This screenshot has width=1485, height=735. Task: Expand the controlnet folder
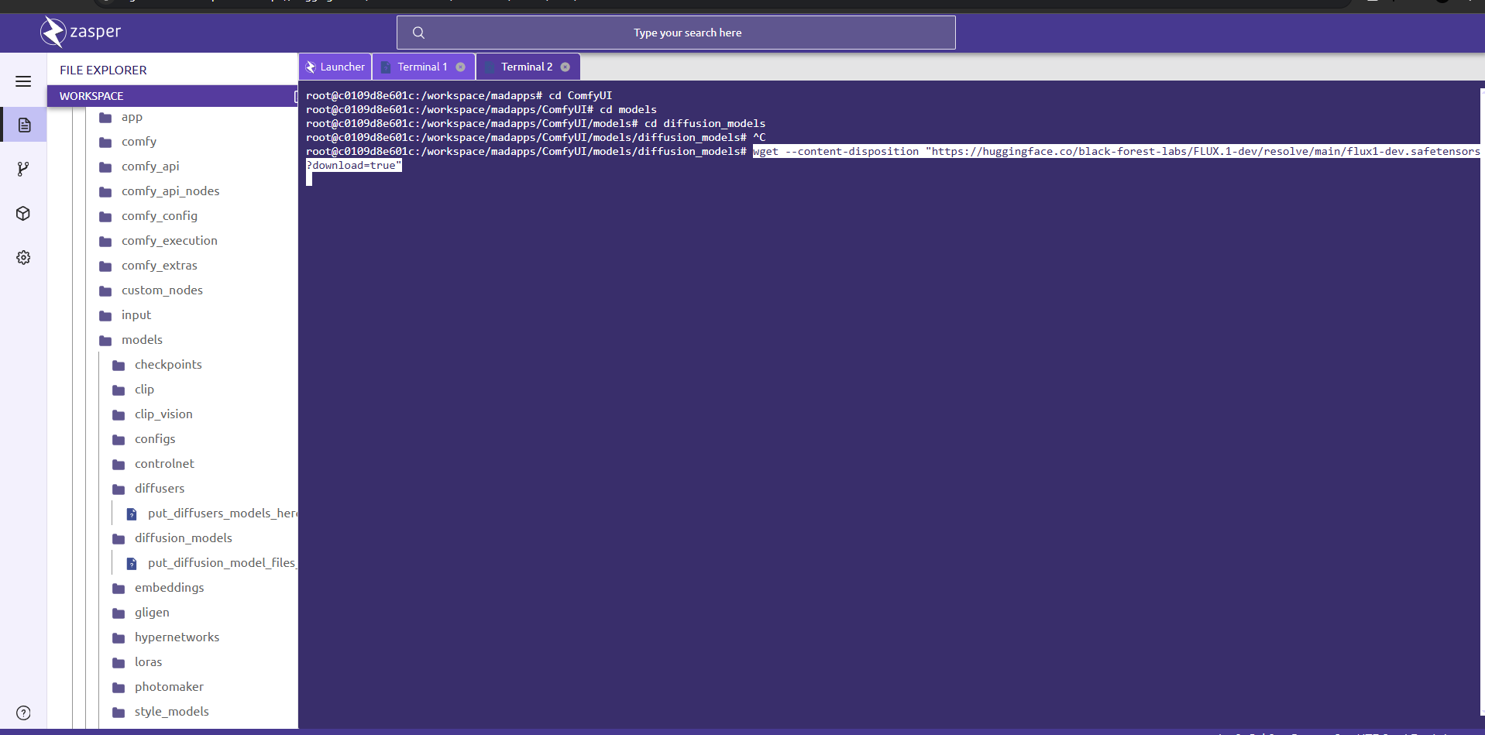[164, 464]
